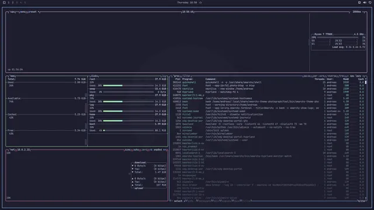The image size is (374, 210).
Task: Select the wireplumber process row
Action: point(268,134)
